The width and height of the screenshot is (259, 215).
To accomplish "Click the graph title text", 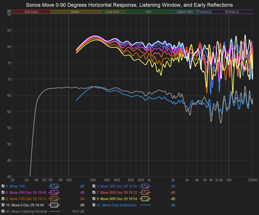I will click(129, 5).
